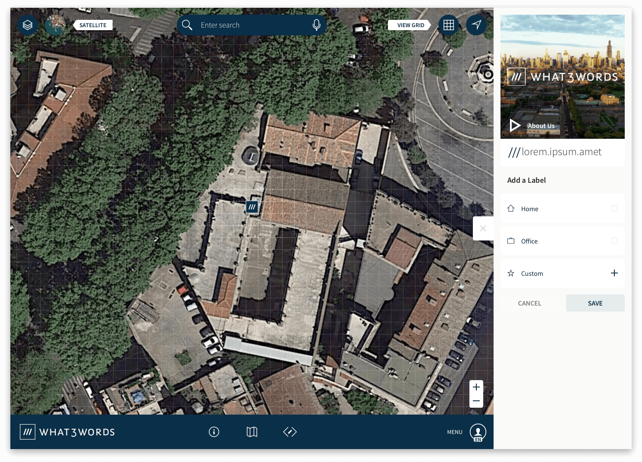642x462 pixels.
Task: Open the About Us link
Action: tap(541, 126)
